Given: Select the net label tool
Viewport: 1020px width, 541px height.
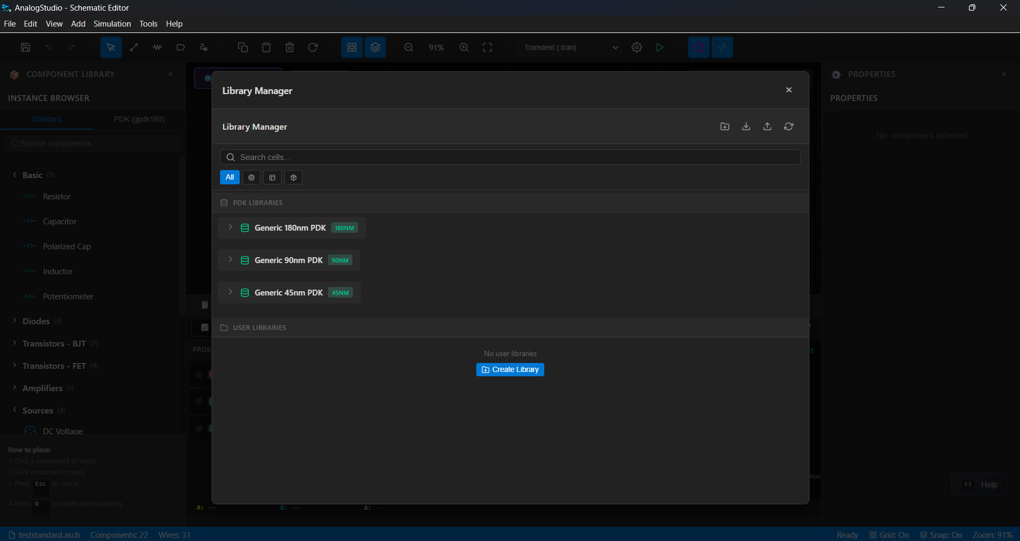Looking at the screenshot, I should 181,47.
